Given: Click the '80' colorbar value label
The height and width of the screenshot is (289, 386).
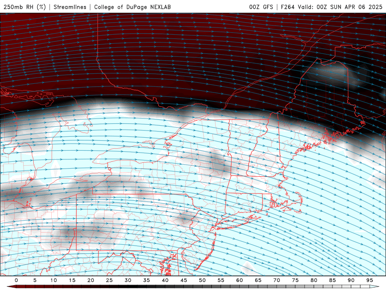Looking at the screenshot, I should coord(314,280).
